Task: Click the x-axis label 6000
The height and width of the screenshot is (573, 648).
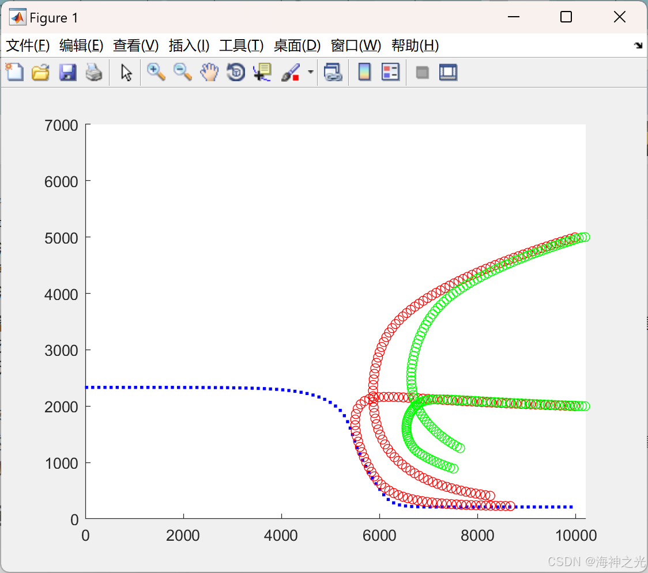Action: (379, 536)
